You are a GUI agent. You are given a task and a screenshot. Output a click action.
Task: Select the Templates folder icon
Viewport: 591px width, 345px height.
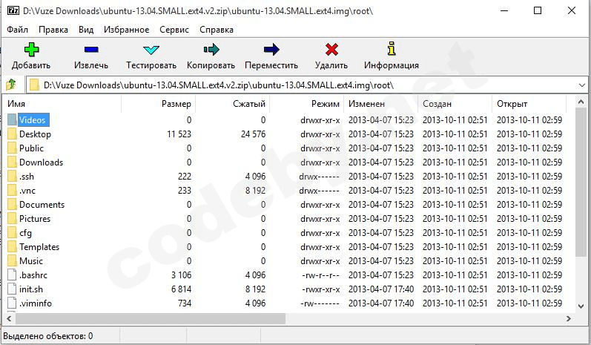click(x=12, y=247)
